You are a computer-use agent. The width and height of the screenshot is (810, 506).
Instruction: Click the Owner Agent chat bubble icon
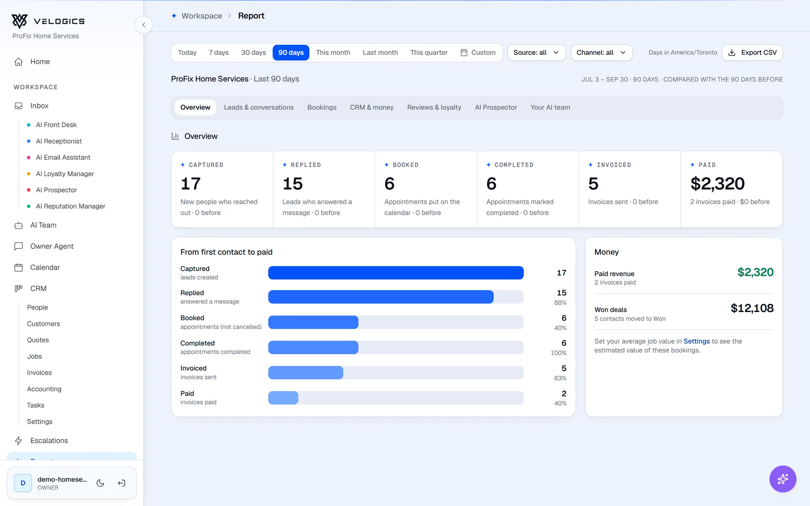tap(19, 246)
